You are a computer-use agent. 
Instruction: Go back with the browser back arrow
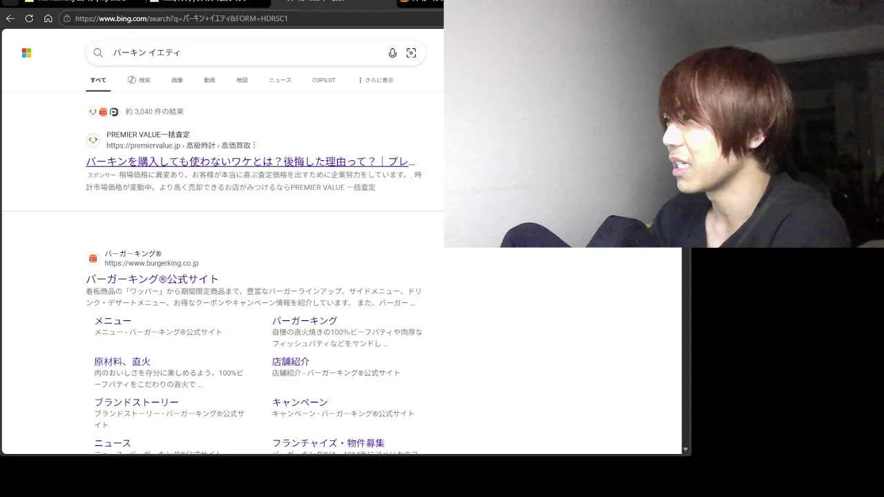10,19
